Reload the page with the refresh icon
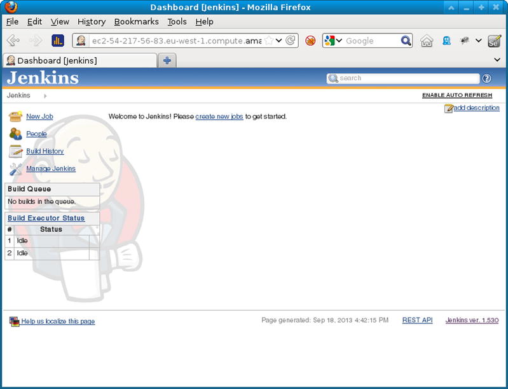The image size is (508, 389). pos(291,41)
